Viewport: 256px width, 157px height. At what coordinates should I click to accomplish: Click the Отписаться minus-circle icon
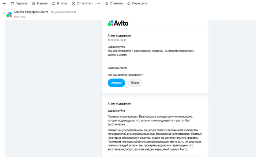tap(74, 3)
